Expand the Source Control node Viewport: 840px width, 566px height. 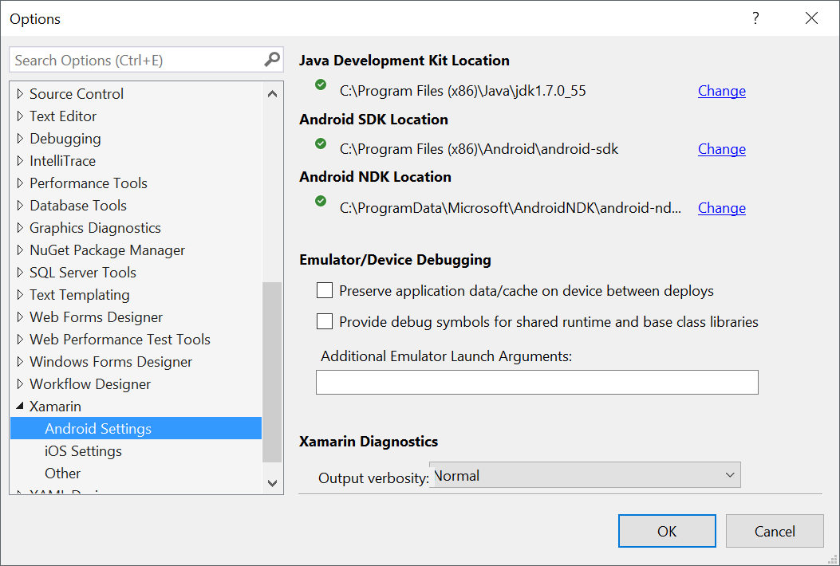click(x=21, y=94)
